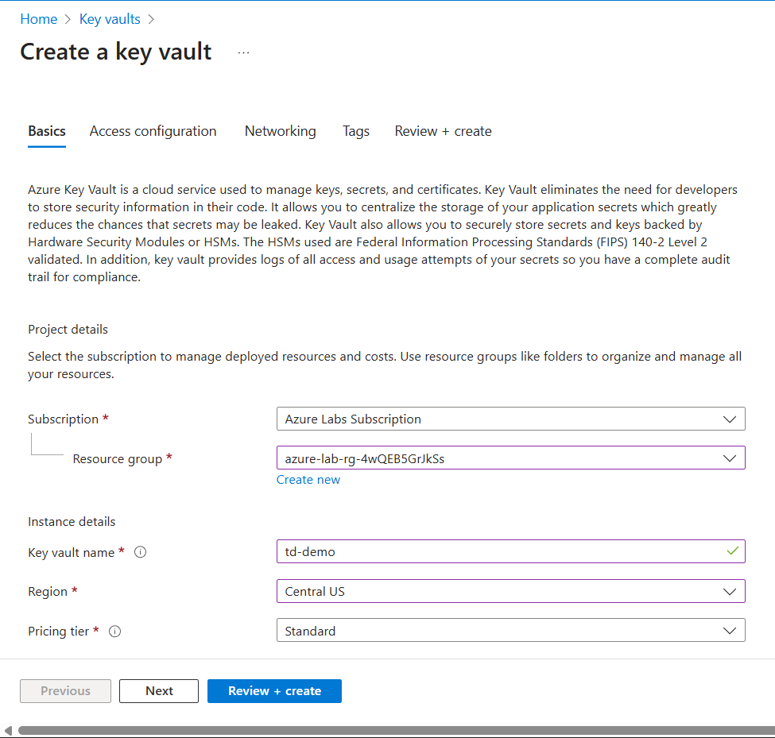
Task: Click the Key vault name info icon
Action: pos(141,552)
